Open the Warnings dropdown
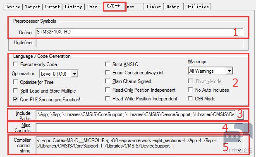 coord(229,71)
